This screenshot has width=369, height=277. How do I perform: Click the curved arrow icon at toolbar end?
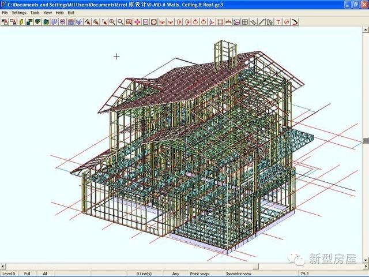tap(295, 22)
